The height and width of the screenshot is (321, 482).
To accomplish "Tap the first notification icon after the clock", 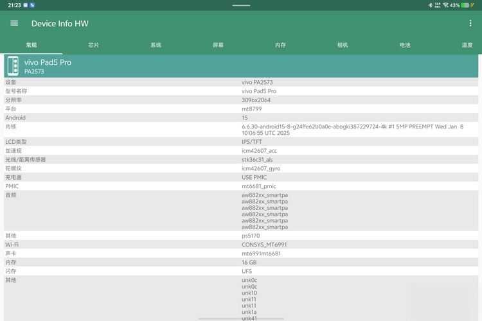I will click(26, 5).
